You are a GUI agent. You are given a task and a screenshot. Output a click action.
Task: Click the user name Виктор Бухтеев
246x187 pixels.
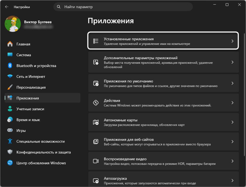pos(38,22)
